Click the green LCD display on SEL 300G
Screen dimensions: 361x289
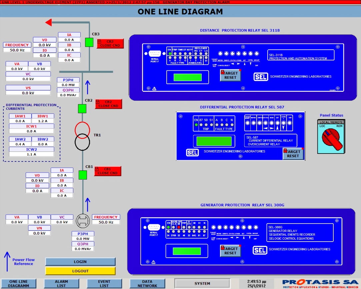(x=187, y=251)
